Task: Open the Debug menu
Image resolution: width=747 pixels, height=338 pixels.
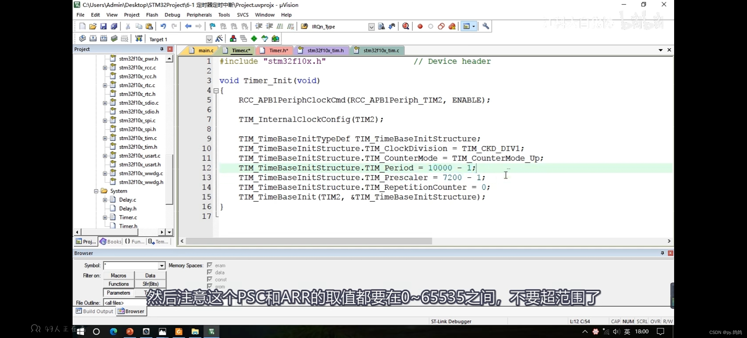Action: coord(171,15)
